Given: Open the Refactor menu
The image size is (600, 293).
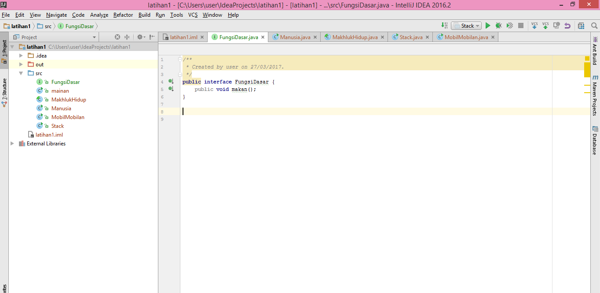Looking at the screenshot, I should pos(123,14).
